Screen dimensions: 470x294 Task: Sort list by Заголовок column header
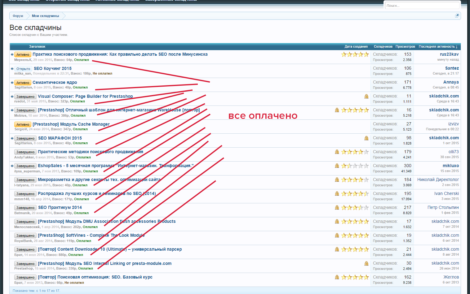click(37, 47)
